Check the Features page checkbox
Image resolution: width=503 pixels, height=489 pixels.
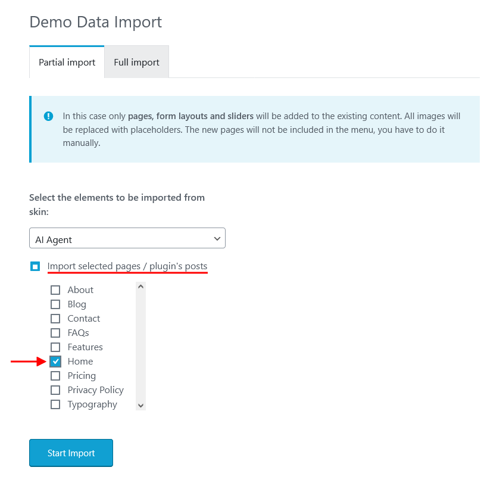tap(55, 347)
